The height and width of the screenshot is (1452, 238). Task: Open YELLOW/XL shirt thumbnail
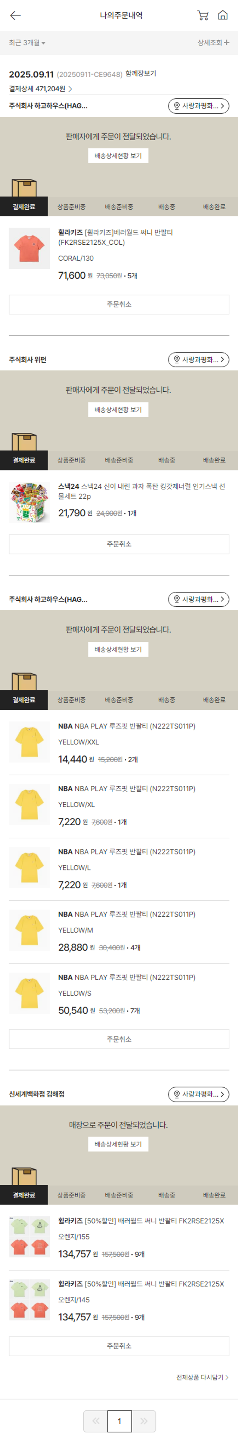29,804
